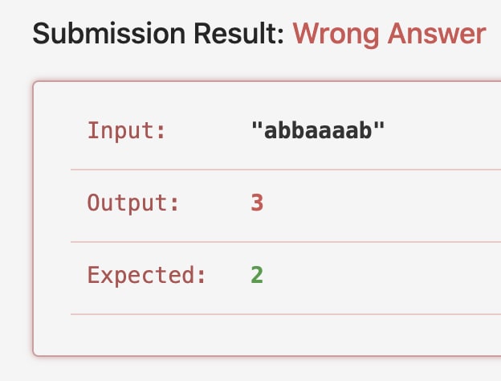Viewport: 501px width, 381px height.
Task: Click the divider line below the Expected row
Action: click(286, 314)
